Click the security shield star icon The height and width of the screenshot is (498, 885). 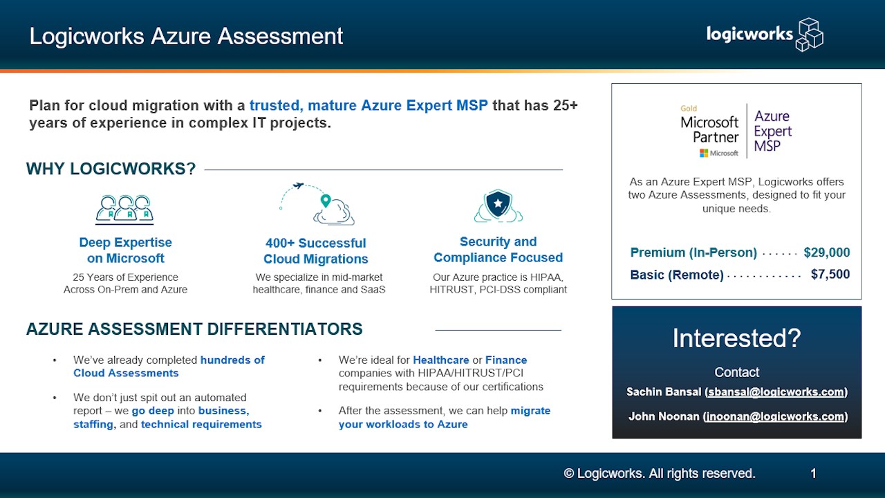pyautogui.click(x=498, y=206)
